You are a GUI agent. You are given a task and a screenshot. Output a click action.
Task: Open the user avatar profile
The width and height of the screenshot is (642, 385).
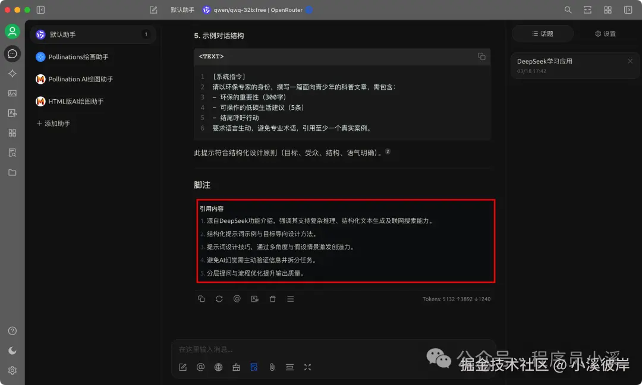point(12,31)
